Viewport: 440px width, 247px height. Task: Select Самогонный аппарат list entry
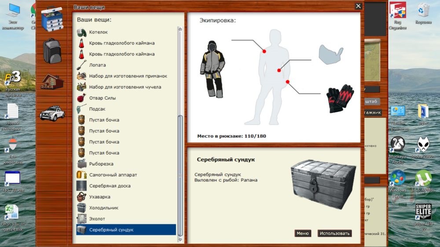coord(113,175)
